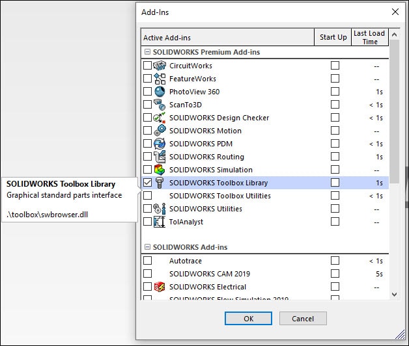Enable TolAnalyst active add-in checkbox

click(147, 222)
